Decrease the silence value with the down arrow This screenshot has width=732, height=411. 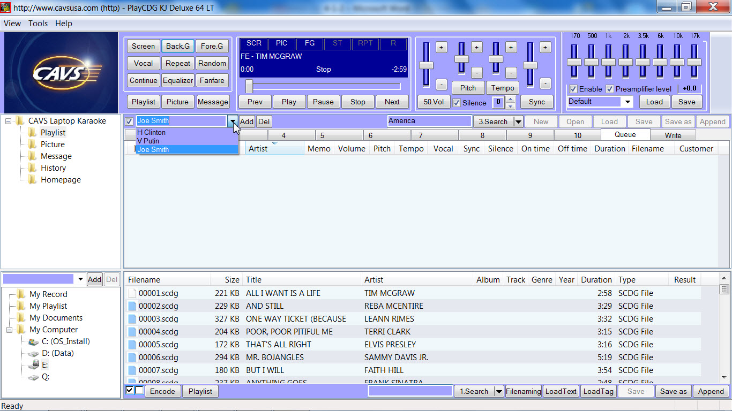[511, 105]
